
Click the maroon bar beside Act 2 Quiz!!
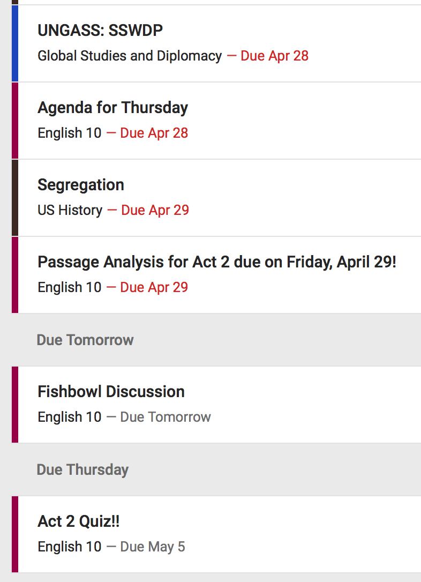pos(15,534)
